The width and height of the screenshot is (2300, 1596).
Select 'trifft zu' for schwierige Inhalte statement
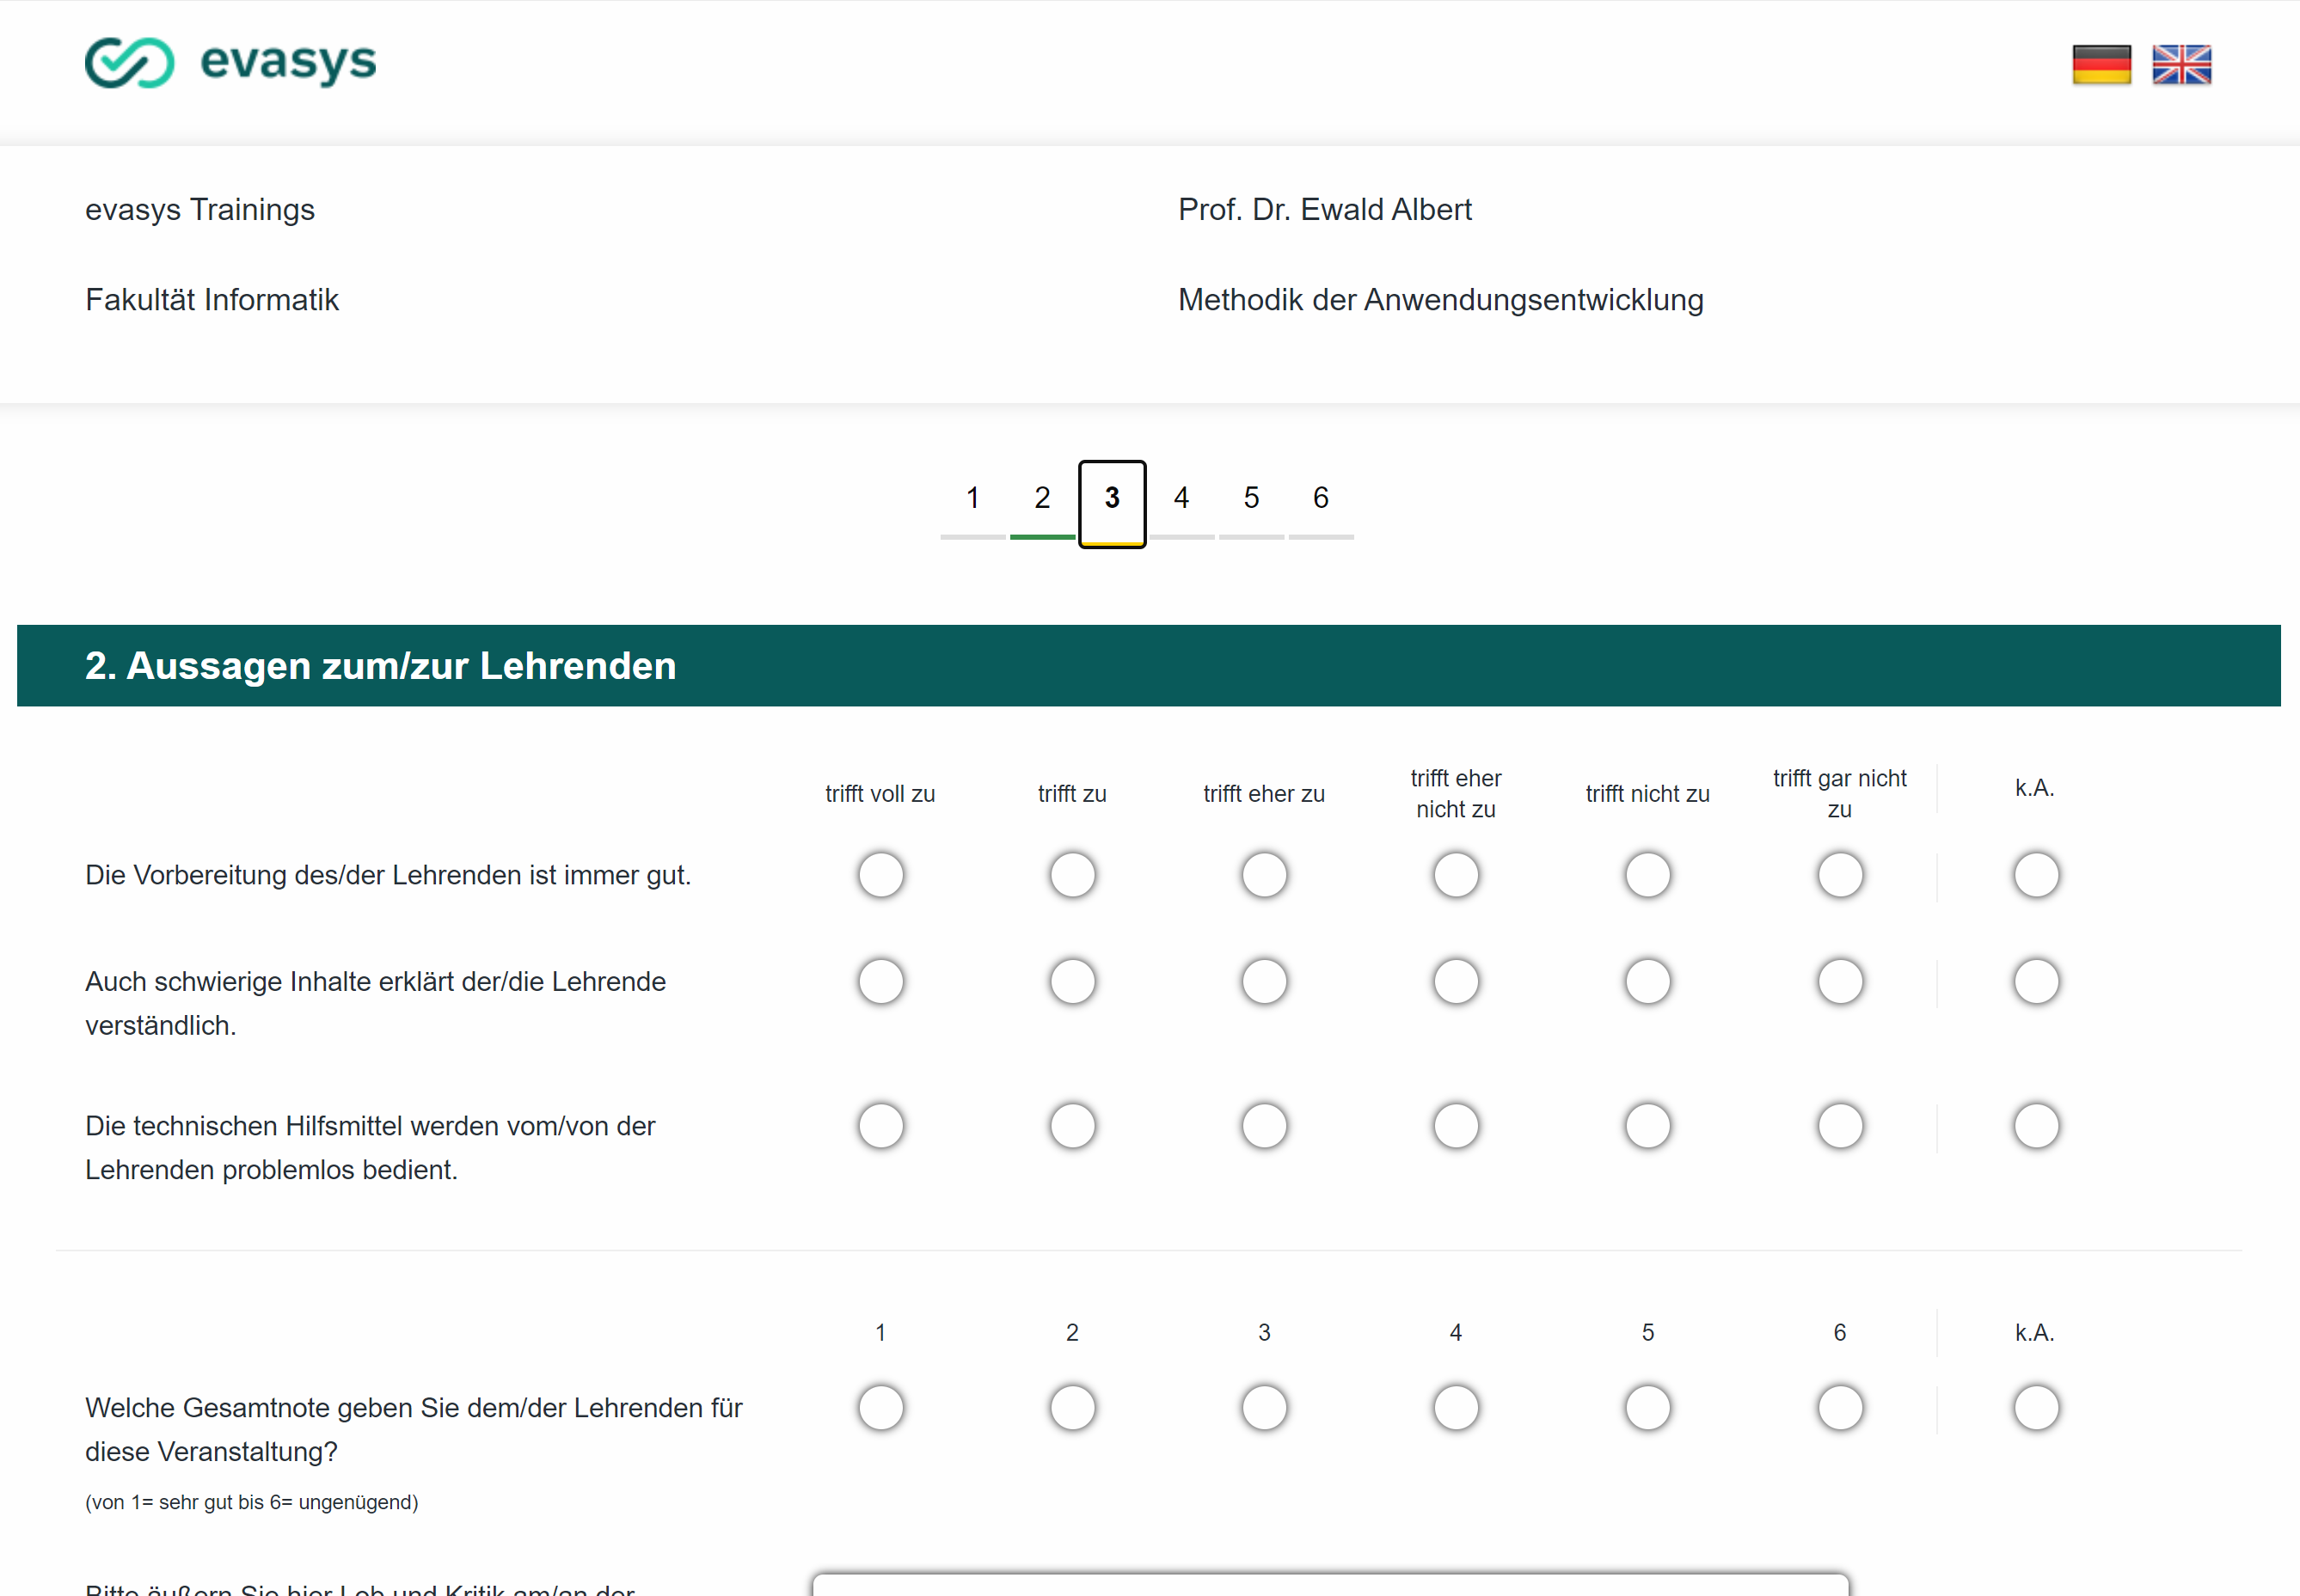click(1071, 981)
